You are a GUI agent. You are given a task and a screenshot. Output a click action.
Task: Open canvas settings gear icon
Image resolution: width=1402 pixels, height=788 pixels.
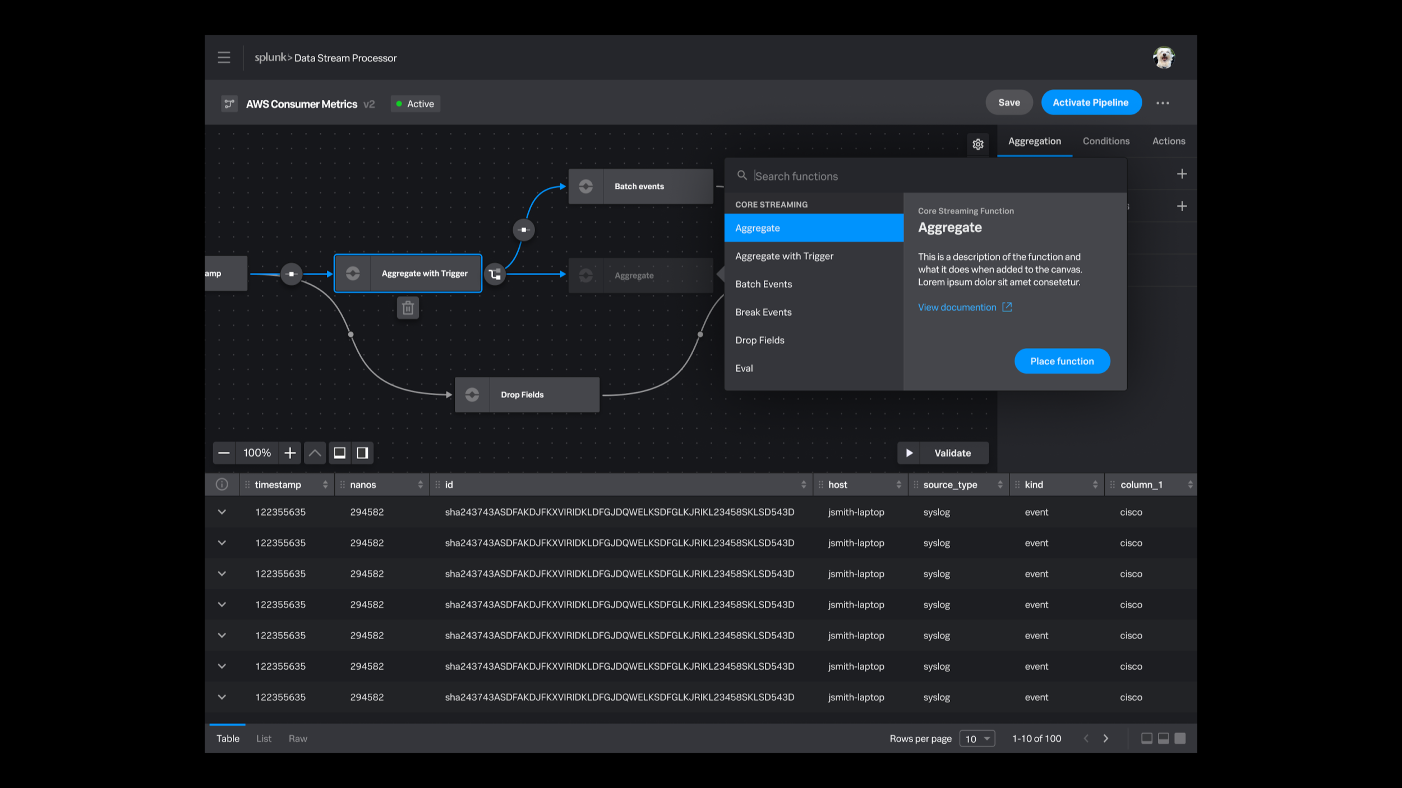coord(977,144)
